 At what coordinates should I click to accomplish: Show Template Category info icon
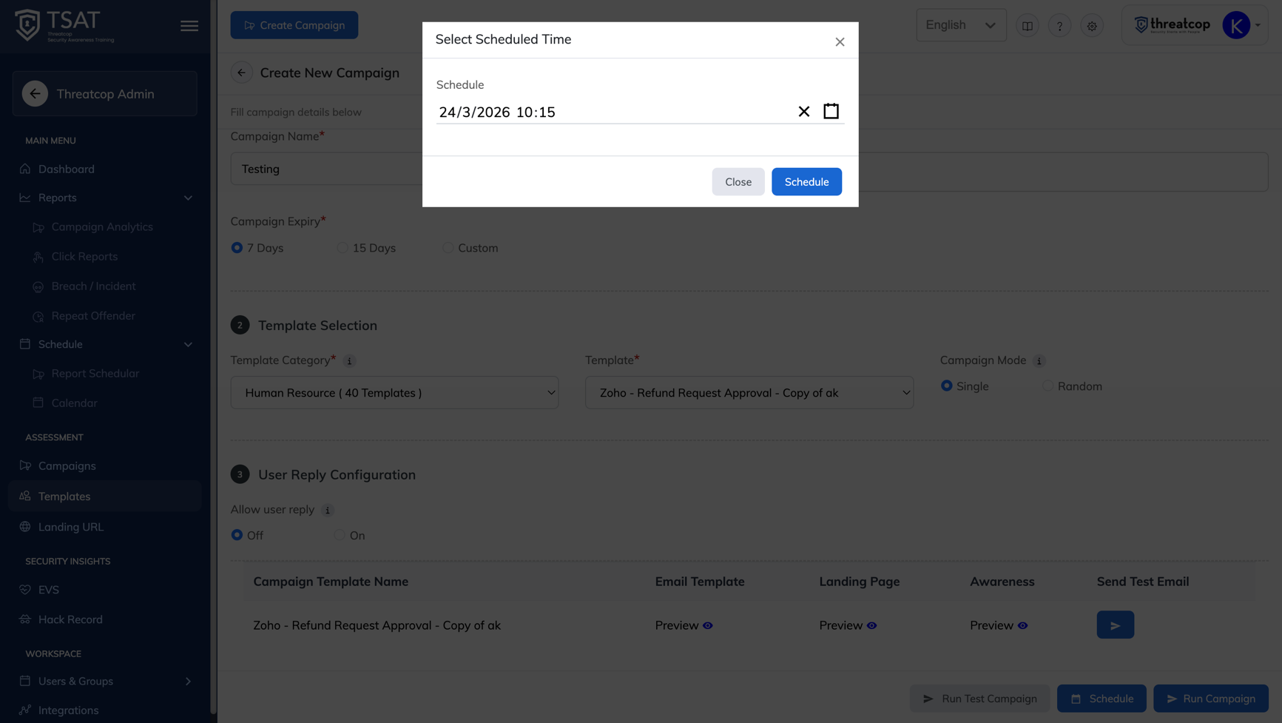pyautogui.click(x=349, y=361)
